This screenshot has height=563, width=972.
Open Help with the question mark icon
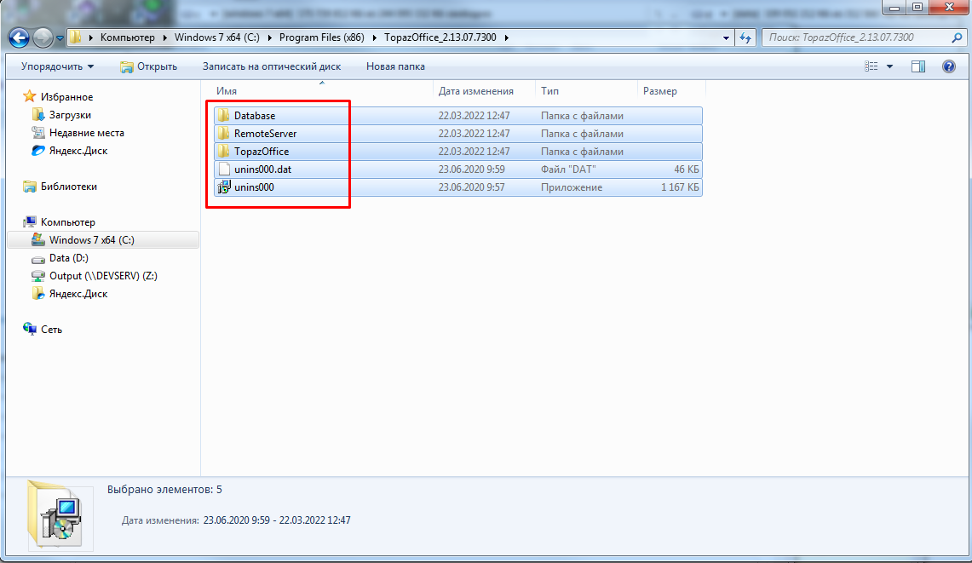948,66
